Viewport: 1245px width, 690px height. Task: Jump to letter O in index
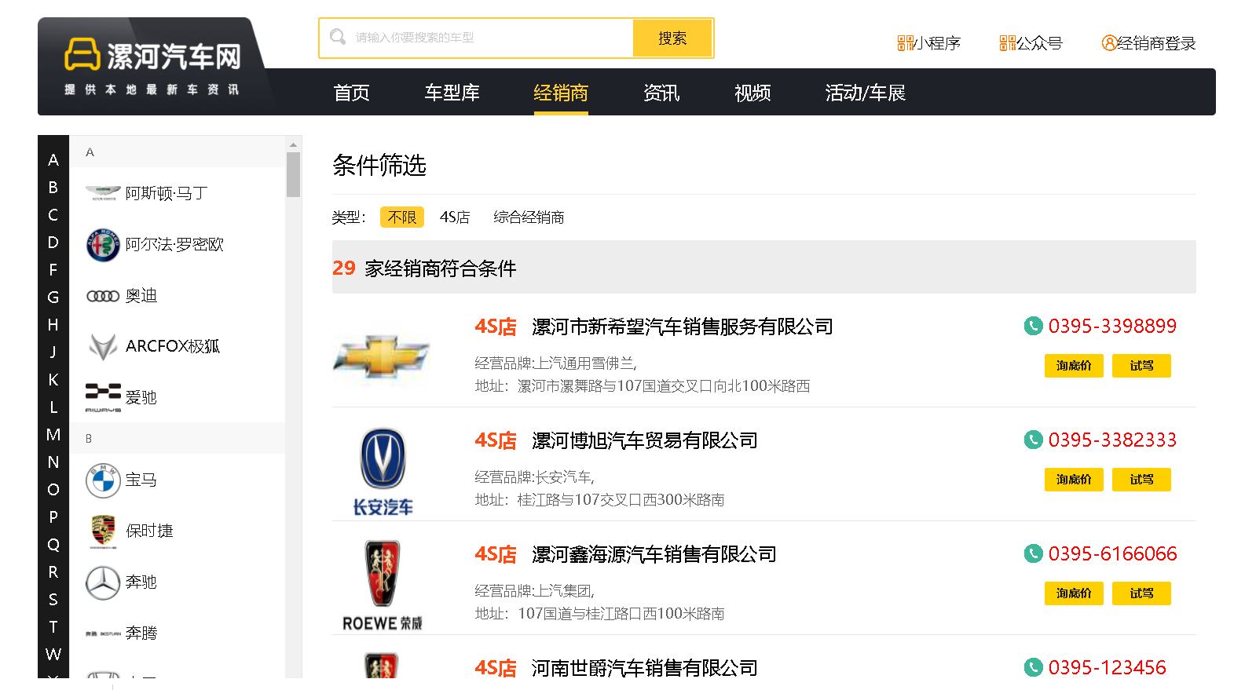click(x=53, y=490)
